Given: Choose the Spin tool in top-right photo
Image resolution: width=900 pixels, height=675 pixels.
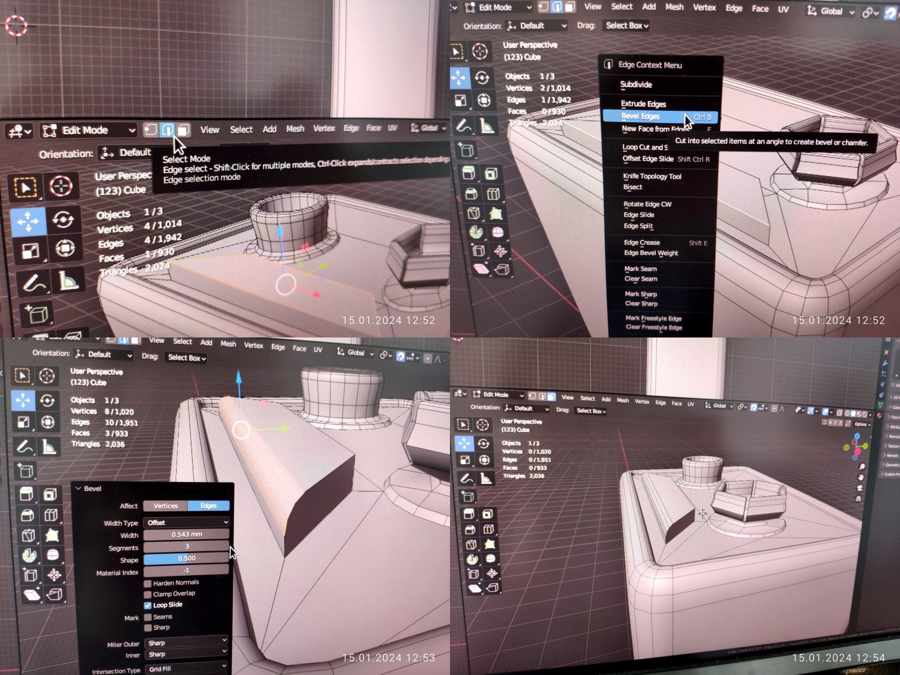Looking at the screenshot, I should click(476, 232).
